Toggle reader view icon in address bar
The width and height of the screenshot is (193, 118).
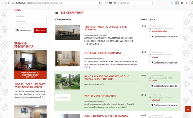tap(100, 3)
